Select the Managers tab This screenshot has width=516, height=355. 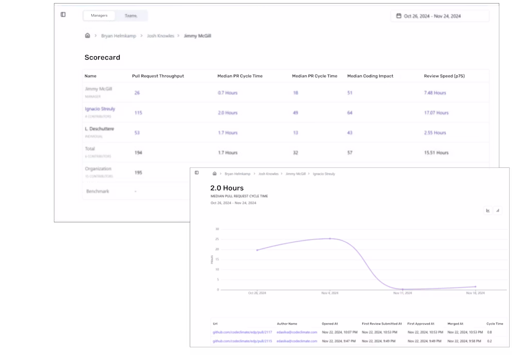(x=99, y=15)
